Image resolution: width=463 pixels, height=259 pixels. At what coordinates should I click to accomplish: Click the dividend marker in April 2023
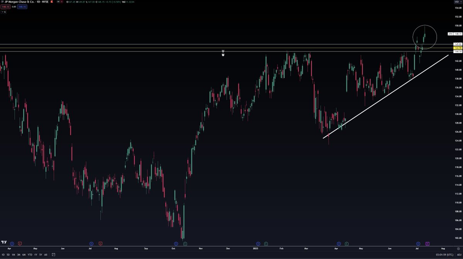coord(339,244)
